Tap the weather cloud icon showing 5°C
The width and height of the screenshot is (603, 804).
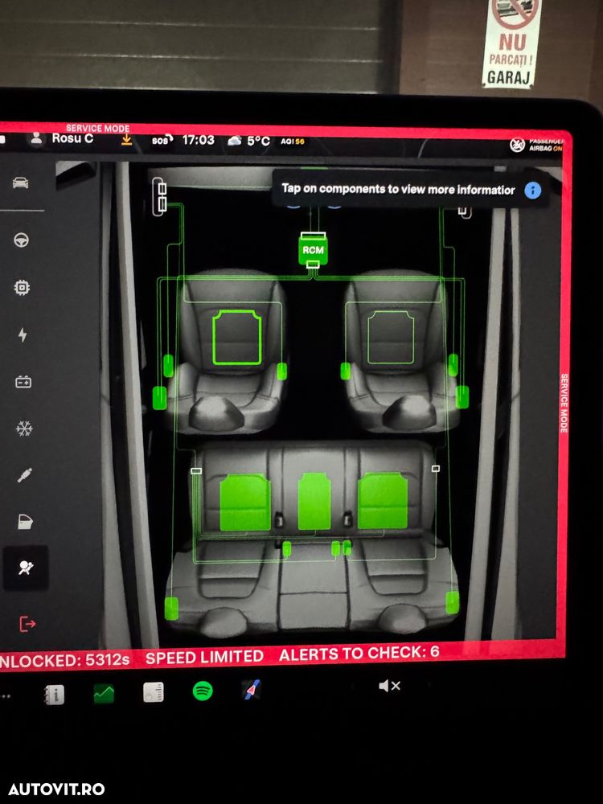234,141
